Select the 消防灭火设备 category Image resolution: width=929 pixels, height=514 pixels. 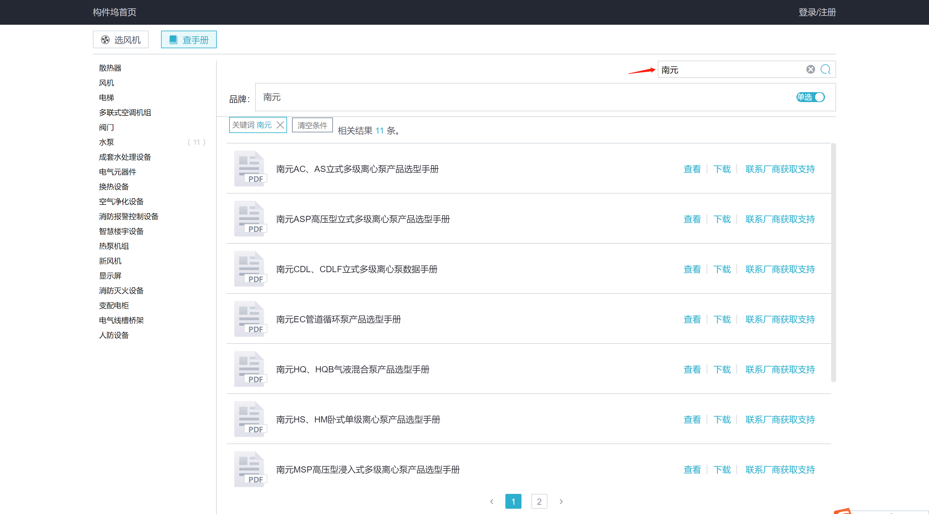pos(121,290)
